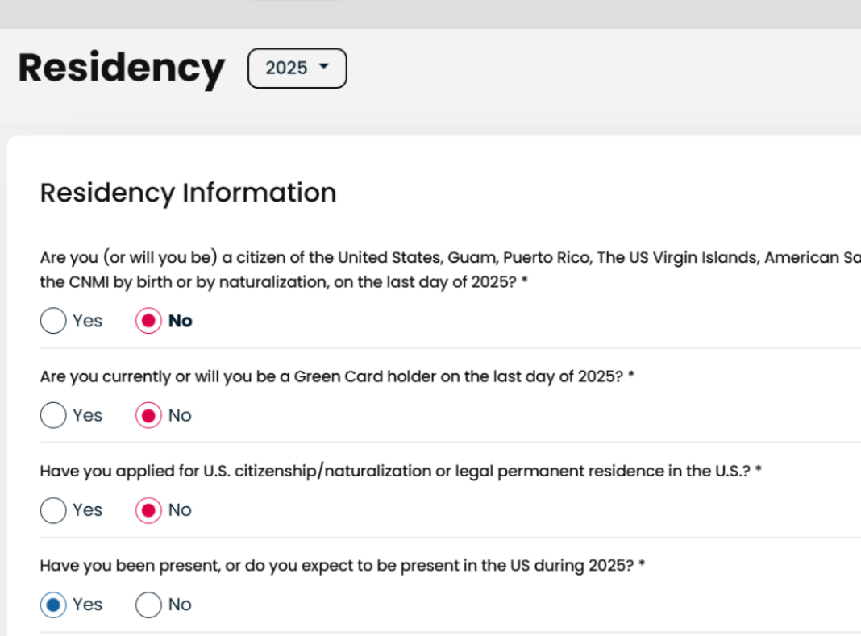Click the Green Card holder question text
The height and width of the screenshot is (636, 861).
coord(337,376)
